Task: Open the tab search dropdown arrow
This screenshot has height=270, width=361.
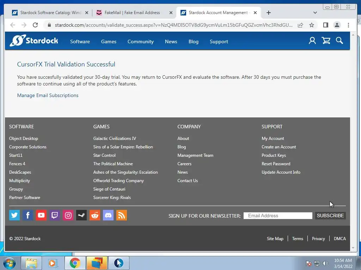Action: pyautogui.click(x=315, y=13)
